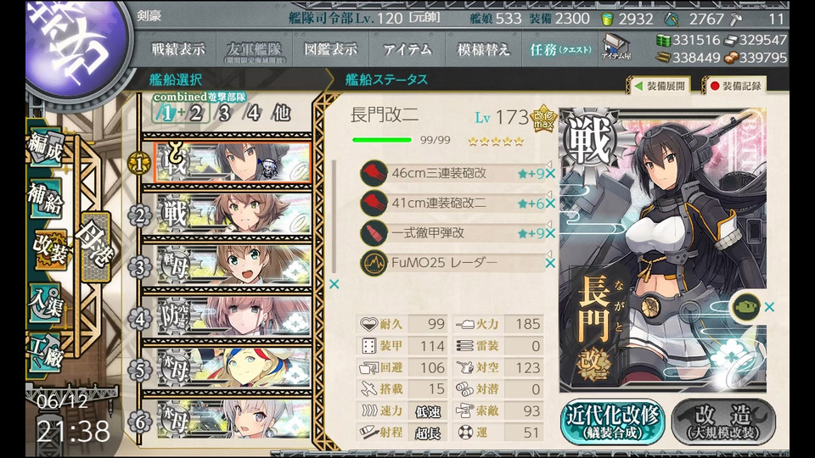Click the 46cm三連装砲改 main gun icon
Image resolution: width=815 pixels, height=458 pixels.
click(374, 173)
